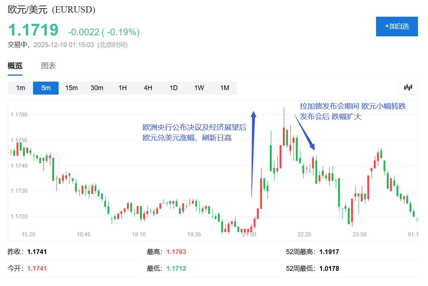Select the 1H timeframe
This screenshot has width=428, height=286.
point(122,88)
